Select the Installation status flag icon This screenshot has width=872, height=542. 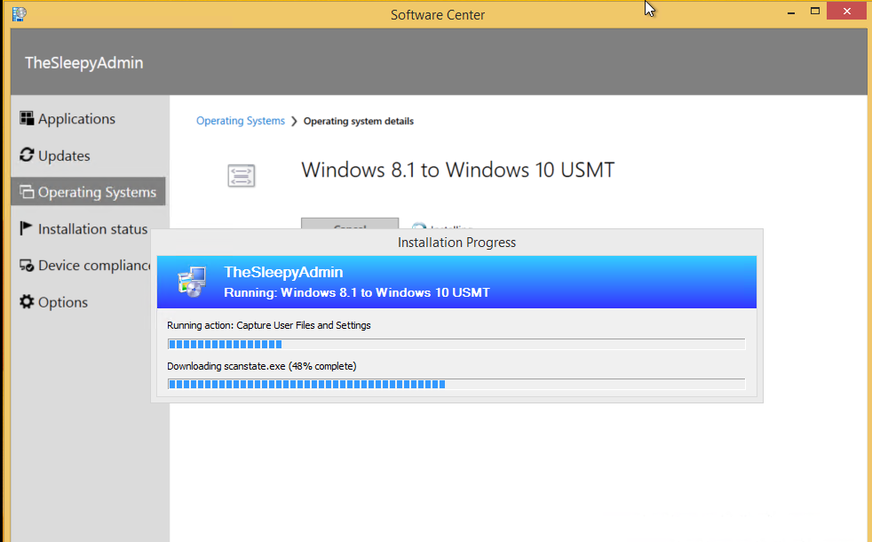27,228
